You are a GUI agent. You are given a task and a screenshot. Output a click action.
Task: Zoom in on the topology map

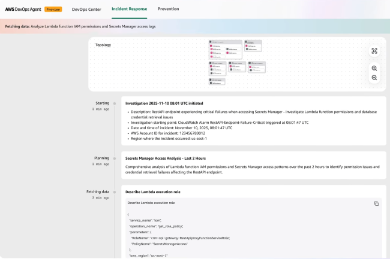(x=374, y=68)
